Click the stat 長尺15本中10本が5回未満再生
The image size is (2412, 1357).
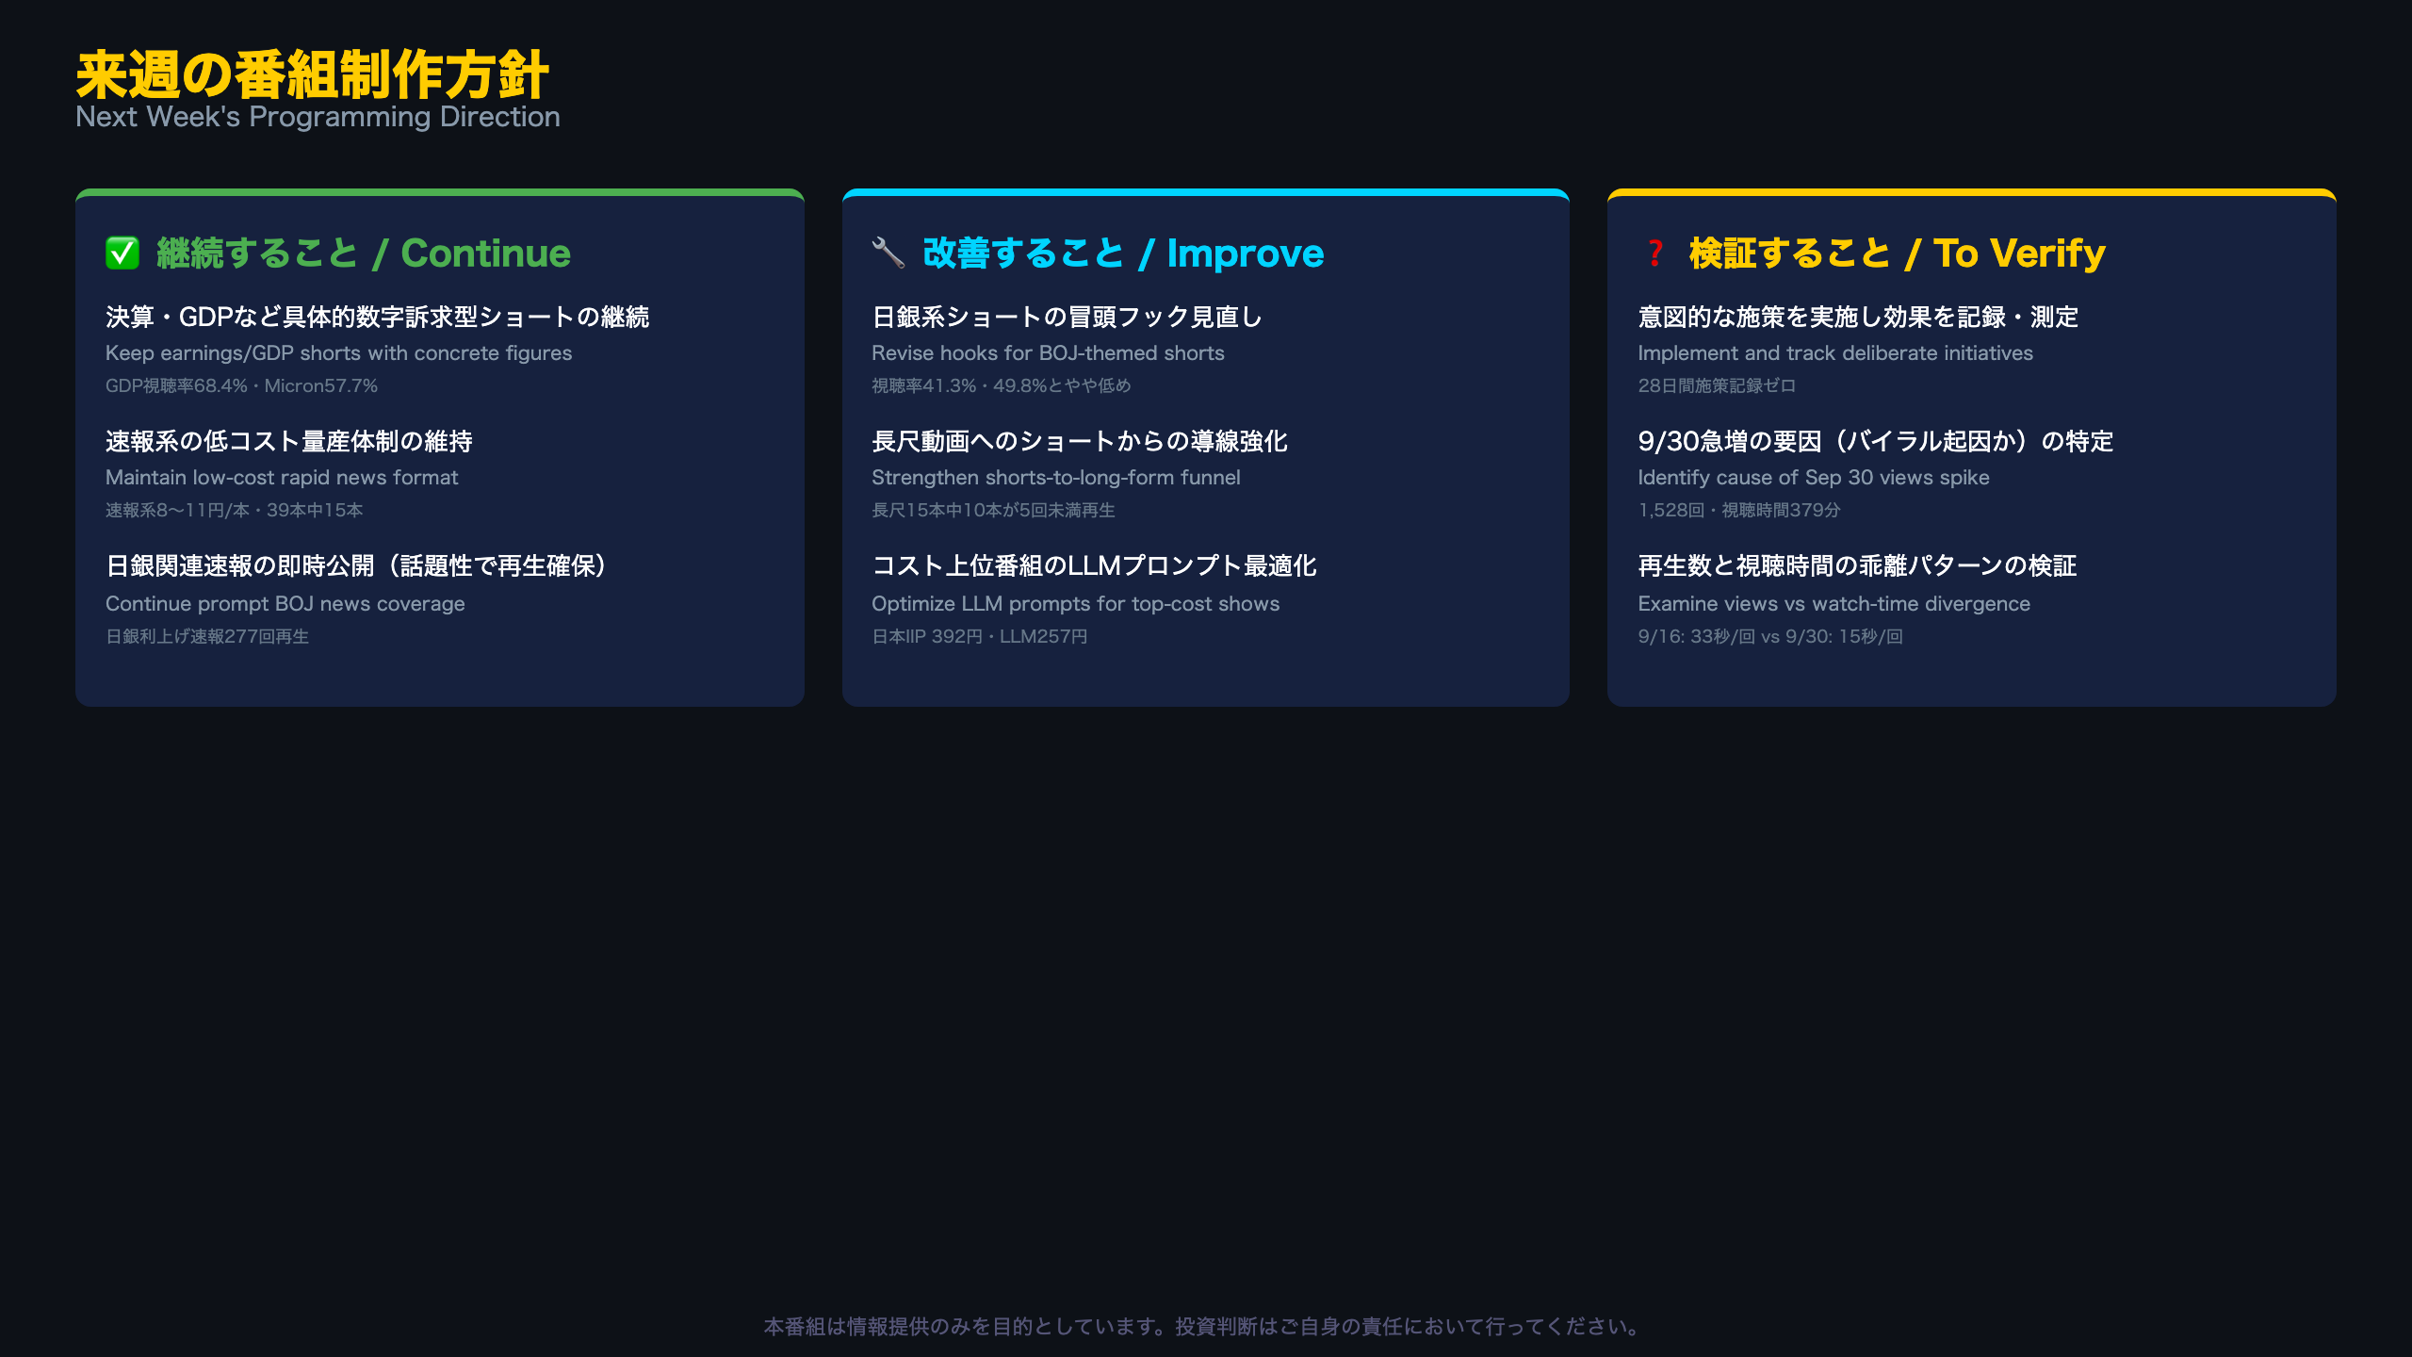pyautogui.click(x=993, y=510)
